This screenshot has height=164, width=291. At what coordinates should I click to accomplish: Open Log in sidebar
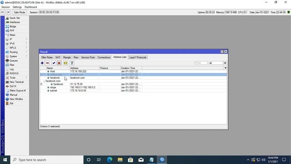[x=11, y=69]
